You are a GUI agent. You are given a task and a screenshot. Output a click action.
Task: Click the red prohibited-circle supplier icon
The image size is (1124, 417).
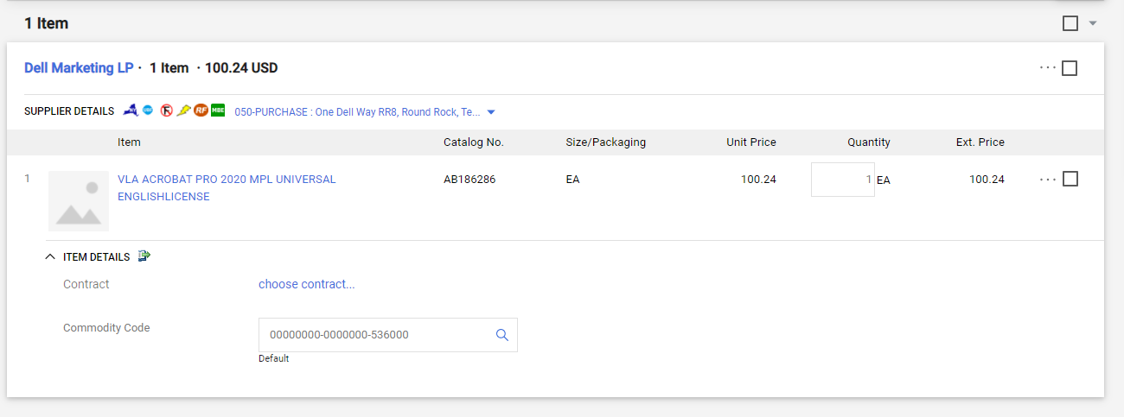pyautogui.click(x=166, y=111)
